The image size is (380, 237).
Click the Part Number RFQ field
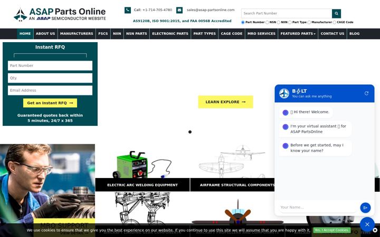click(50, 65)
